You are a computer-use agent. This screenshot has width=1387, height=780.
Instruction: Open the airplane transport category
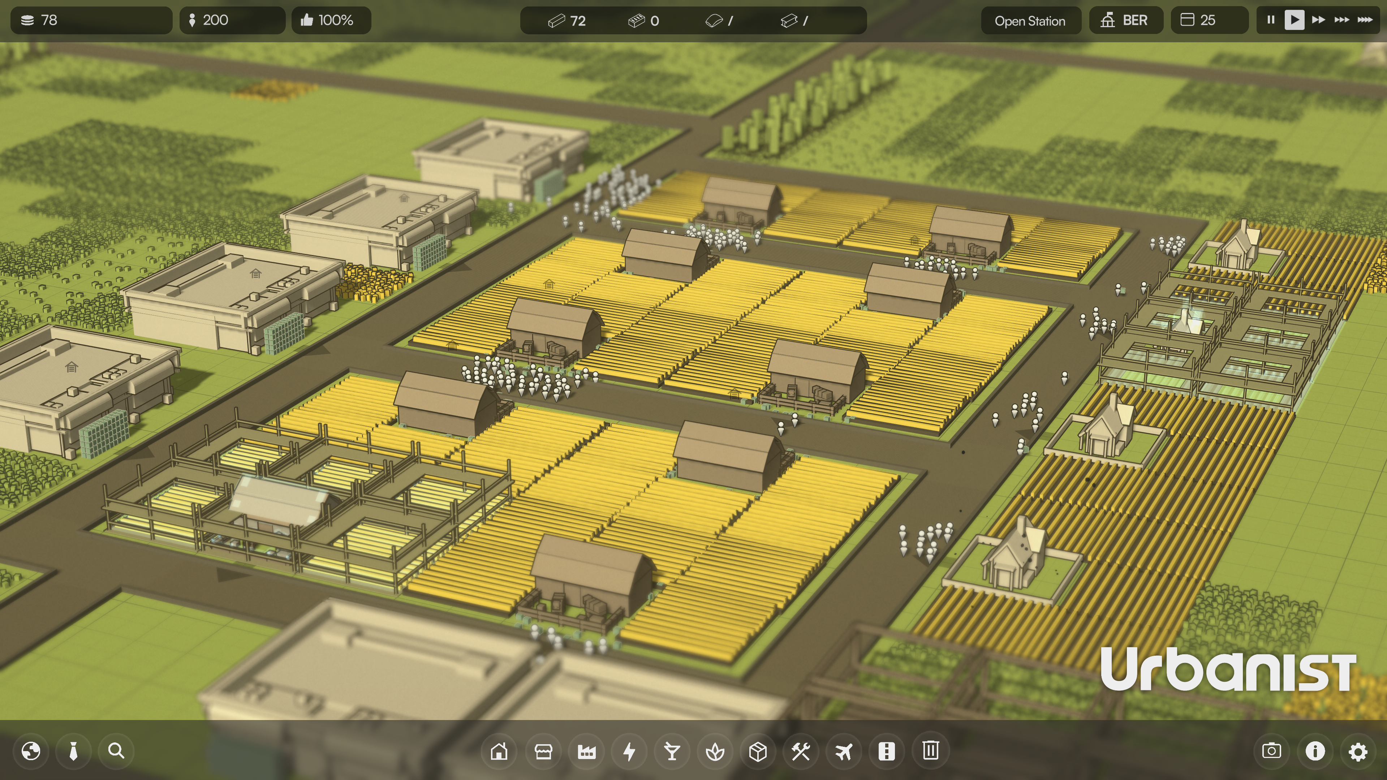[844, 751]
